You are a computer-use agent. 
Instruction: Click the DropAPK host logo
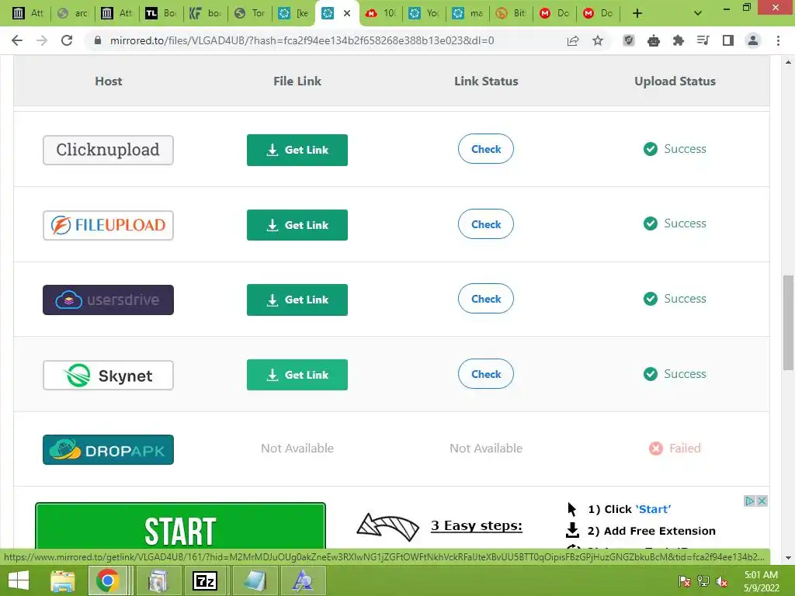tap(108, 450)
